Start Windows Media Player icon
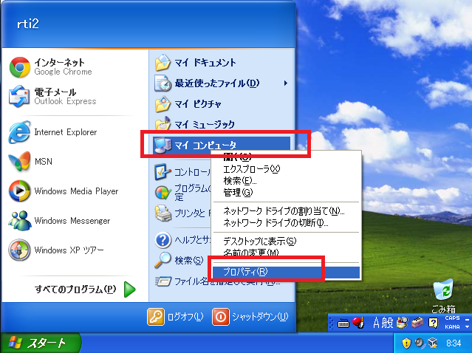Image resolution: width=472 pixels, height=353 pixels. pos(19,191)
